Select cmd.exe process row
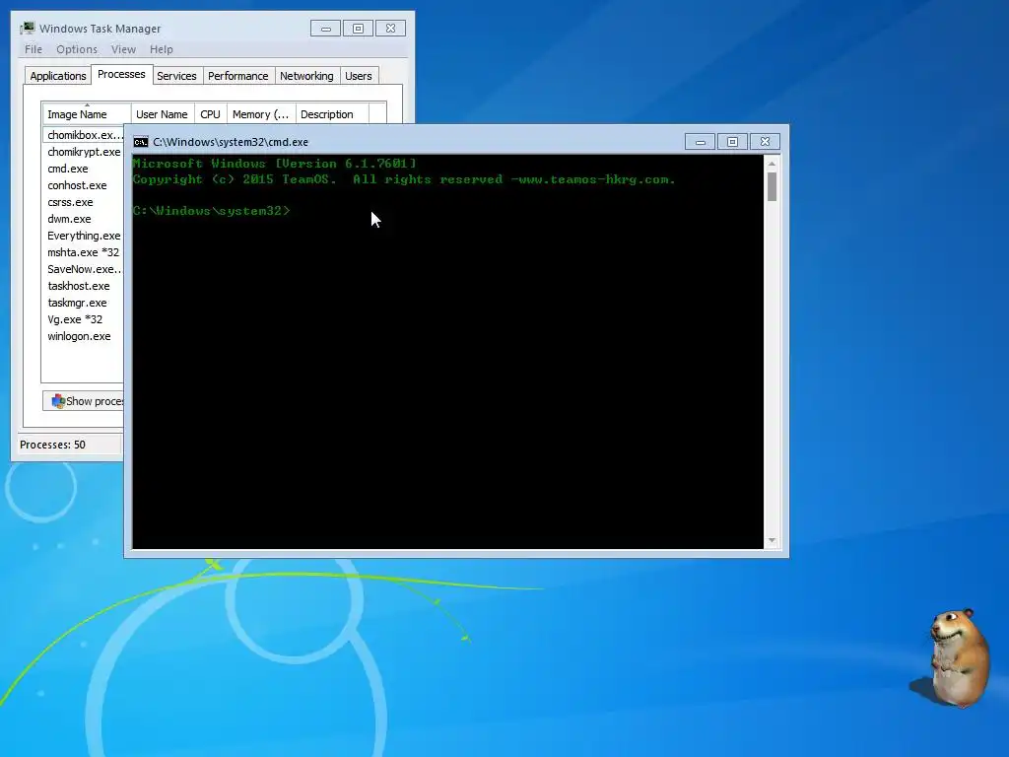1009x757 pixels. (84, 169)
